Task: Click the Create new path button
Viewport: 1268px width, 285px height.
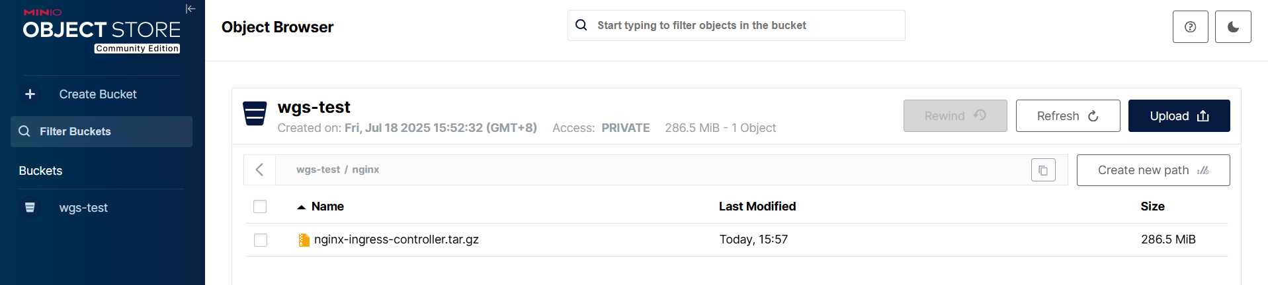Action: pos(1153,170)
